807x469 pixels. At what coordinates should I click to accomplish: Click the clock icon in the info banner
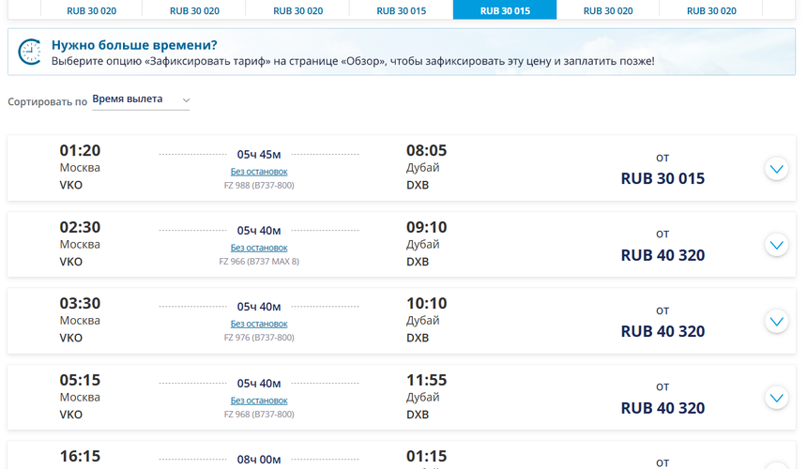(x=31, y=52)
